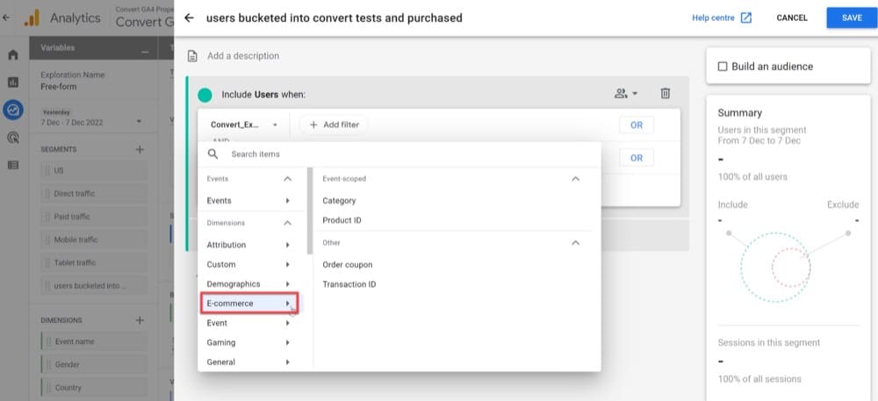878x401 pixels.
Task: Add a new dimension with plus icon
Action: [x=140, y=320]
